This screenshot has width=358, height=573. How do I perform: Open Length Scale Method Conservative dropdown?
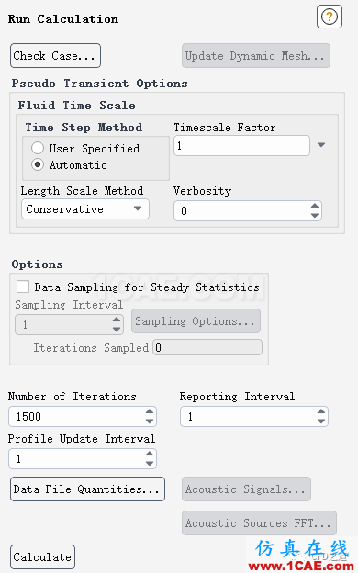click(85, 209)
